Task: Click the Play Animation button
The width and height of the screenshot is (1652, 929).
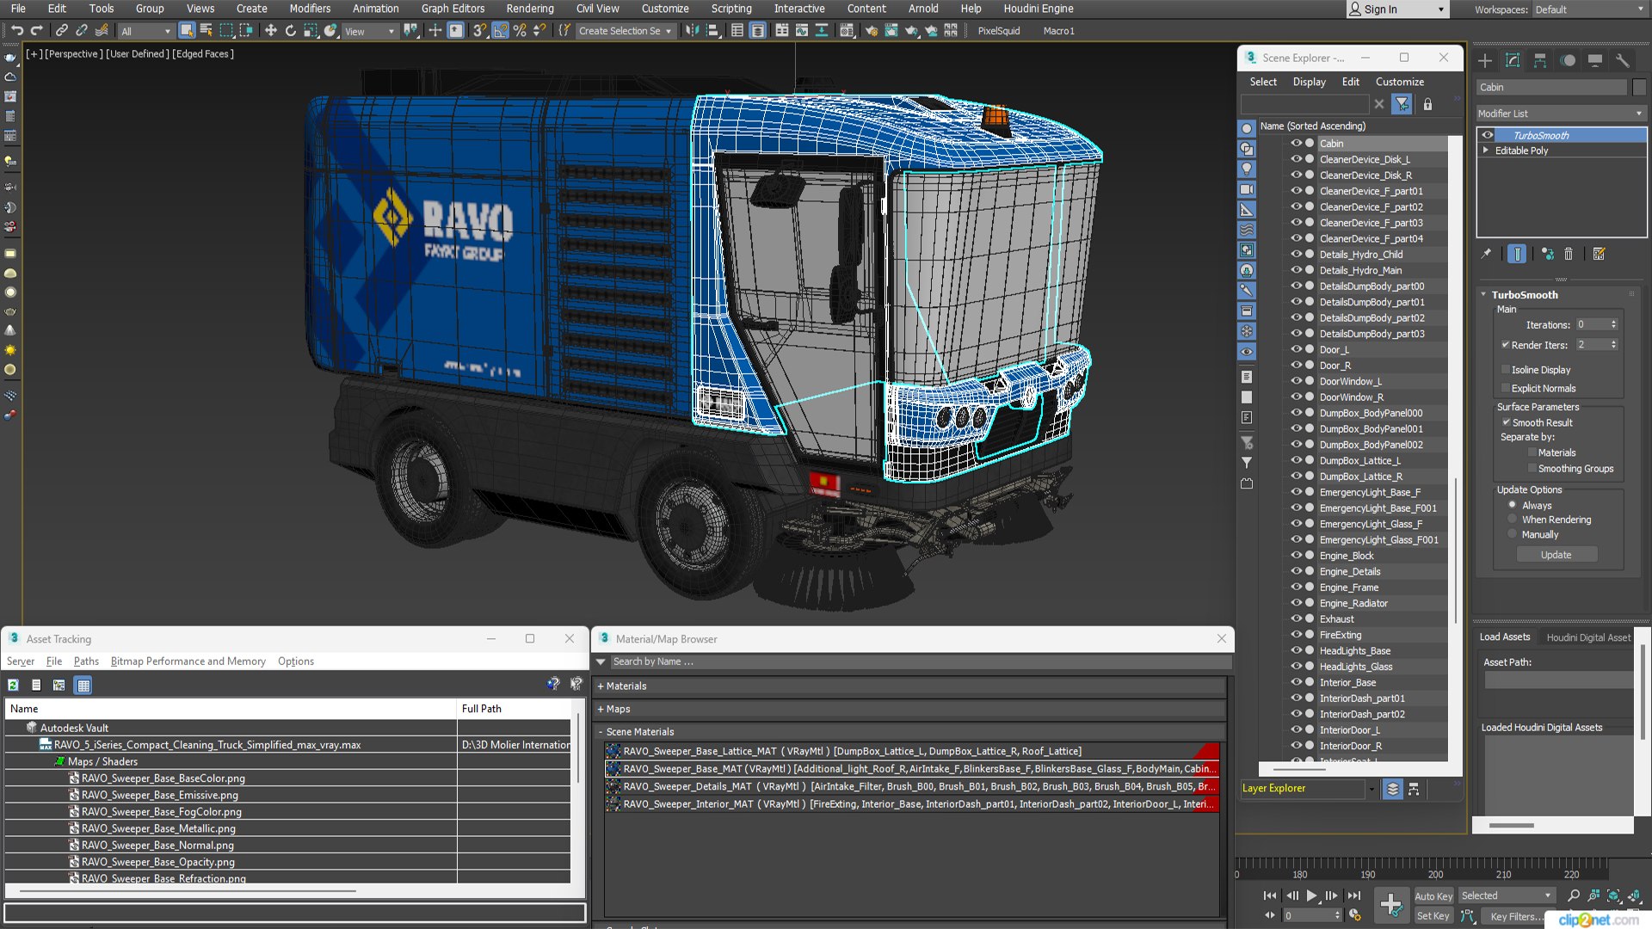Action: coord(1311,895)
